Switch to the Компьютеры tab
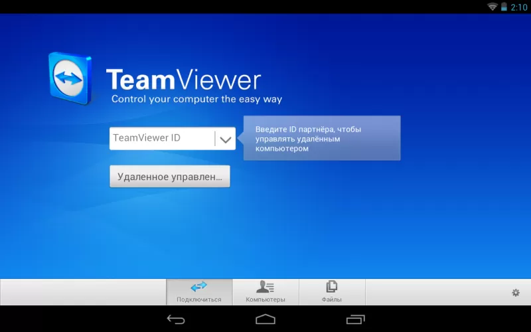531x332 pixels. tap(265, 292)
